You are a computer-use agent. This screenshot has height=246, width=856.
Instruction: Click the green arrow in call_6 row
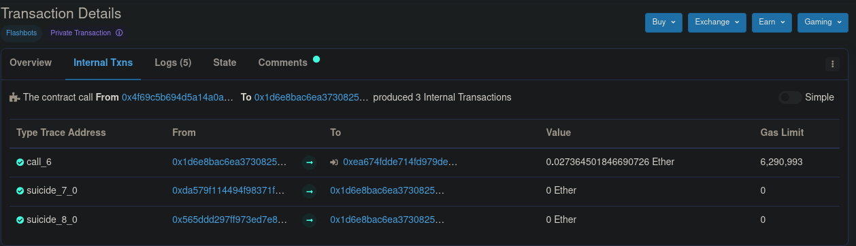[x=310, y=162]
